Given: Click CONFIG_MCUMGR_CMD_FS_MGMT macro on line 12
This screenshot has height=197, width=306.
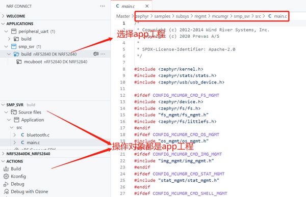Looking at the screenshot, I should pyautogui.click(x=186, y=95).
